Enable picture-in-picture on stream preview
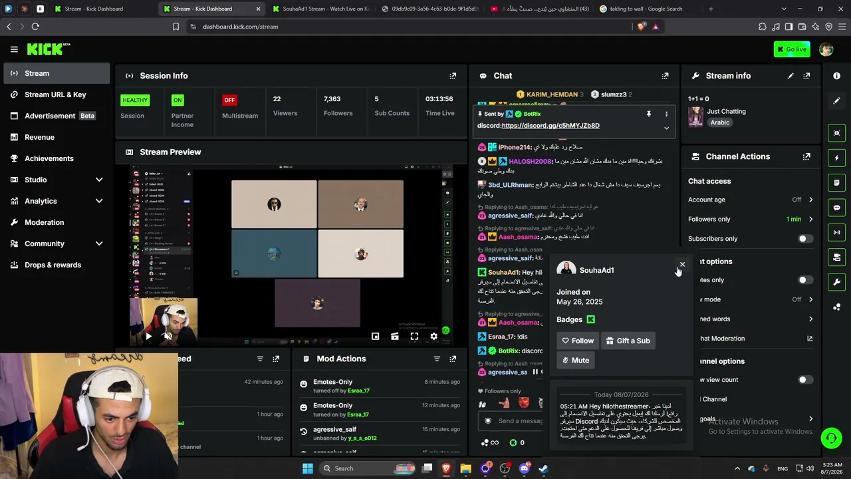 pyautogui.click(x=376, y=337)
